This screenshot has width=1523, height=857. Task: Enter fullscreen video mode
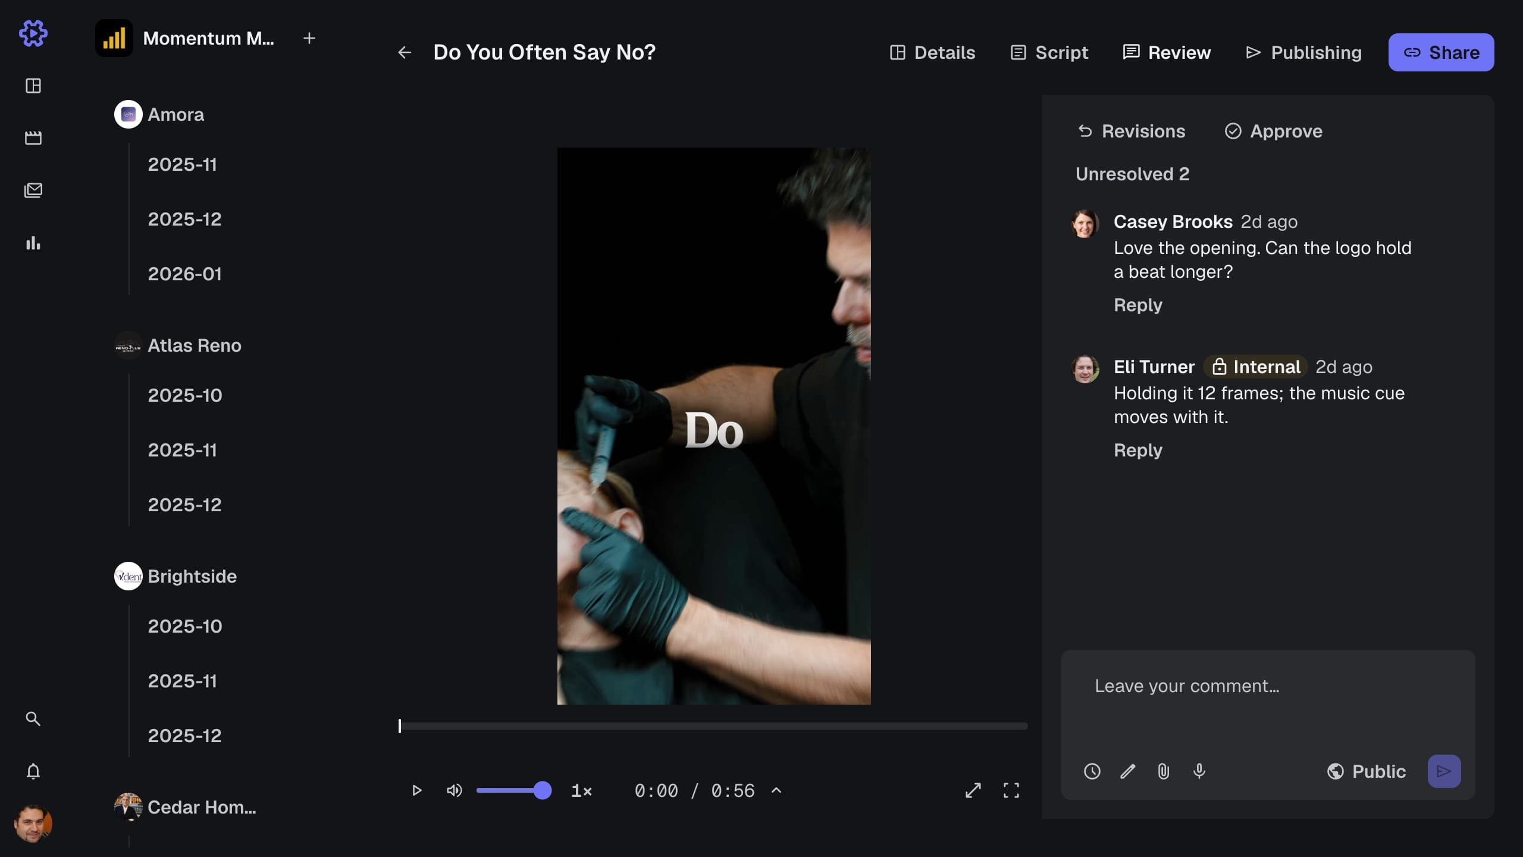click(1011, 790)
